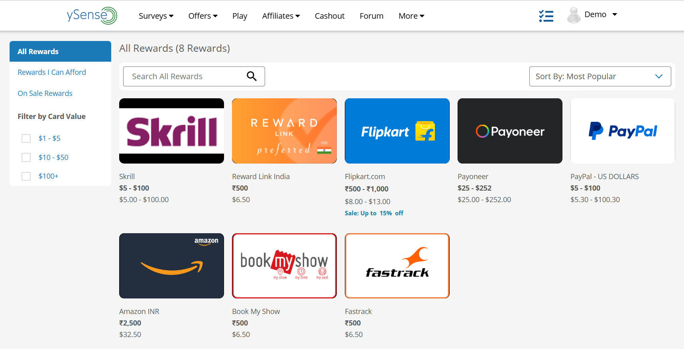
Task: Click the Rewards I Can Afford link
Action: point(52,72)
